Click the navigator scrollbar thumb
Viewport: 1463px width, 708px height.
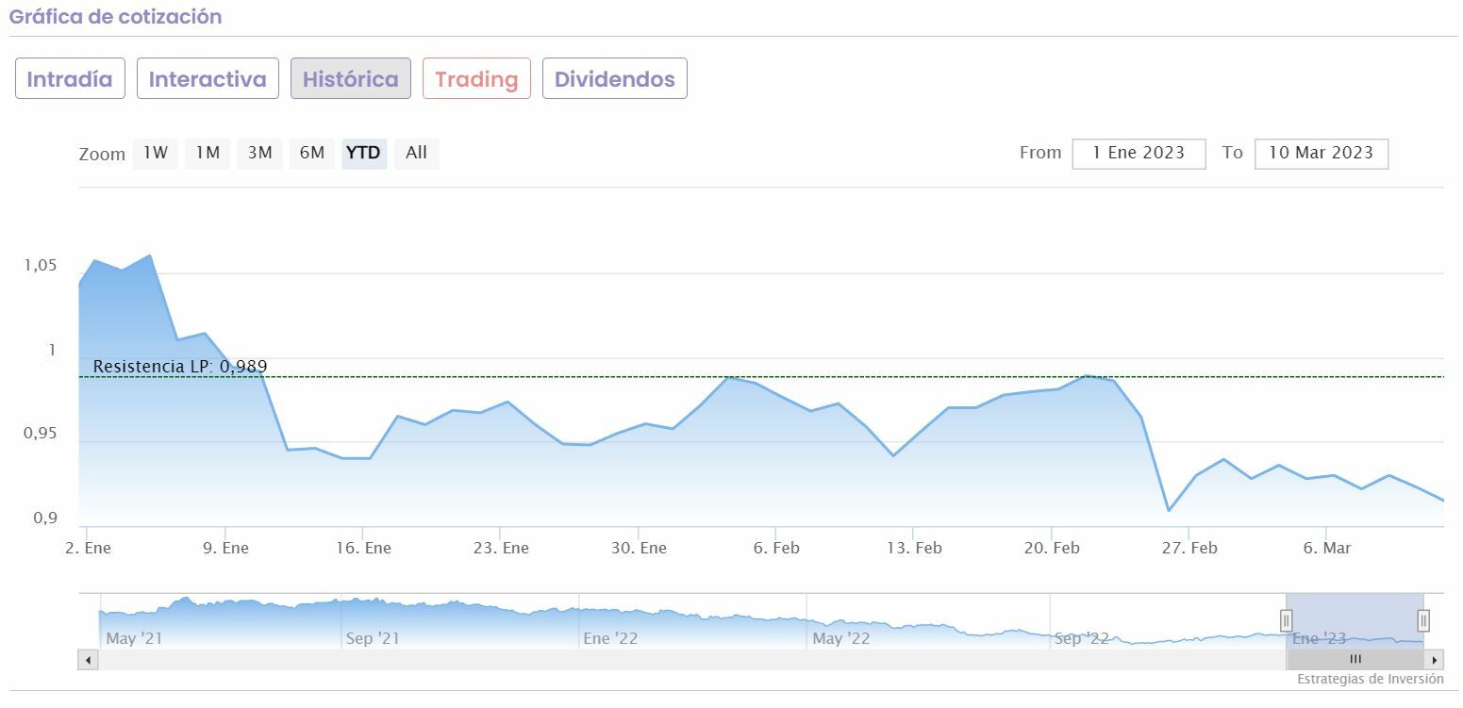coord(1355,660)
